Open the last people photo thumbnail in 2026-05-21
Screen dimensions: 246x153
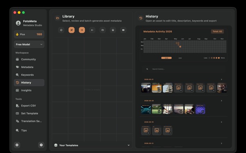222,88
